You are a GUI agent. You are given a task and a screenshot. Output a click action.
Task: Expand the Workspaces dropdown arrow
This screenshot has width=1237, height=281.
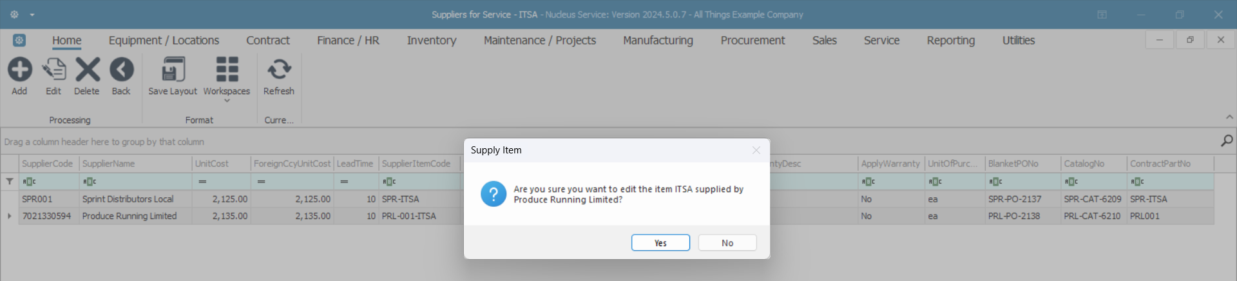(227, 101)
